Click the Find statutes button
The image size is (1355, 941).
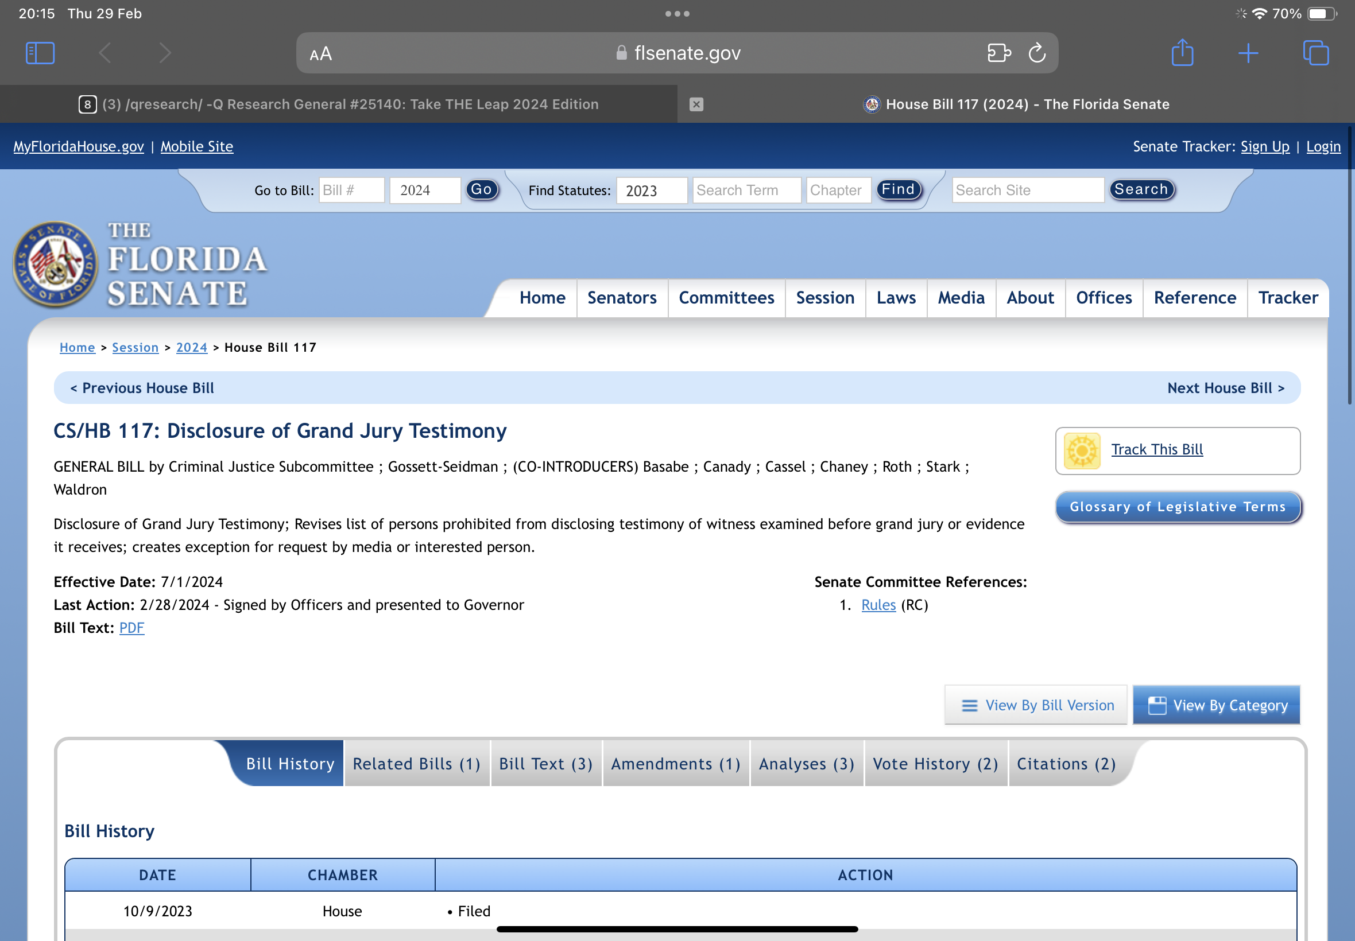(x=899, y=189)
